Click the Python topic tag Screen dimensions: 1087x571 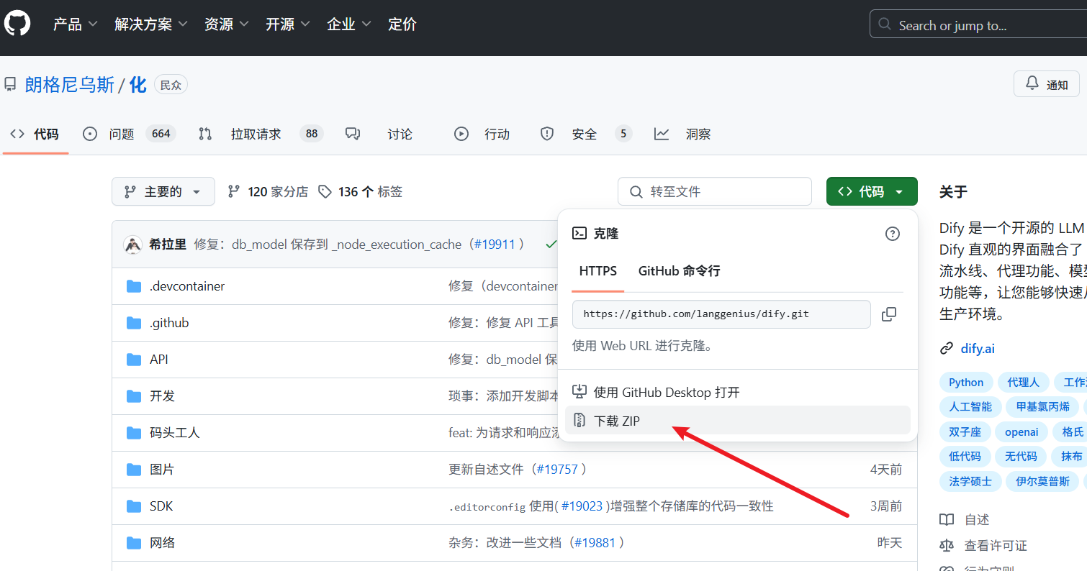coord(966,383)
